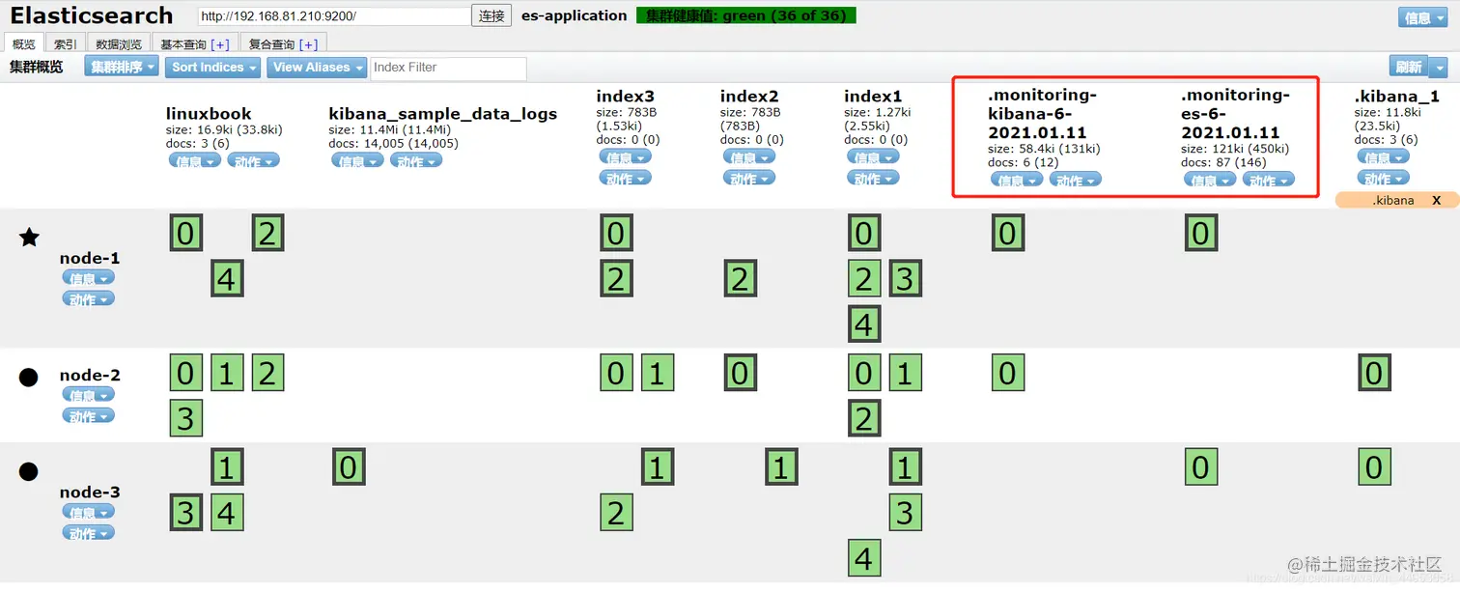Open 信息 dropdown for linuxbook index
Image resolution: width=1460 pixels, height=592 pixels.
pyautogui.click(x=195, y=160)
